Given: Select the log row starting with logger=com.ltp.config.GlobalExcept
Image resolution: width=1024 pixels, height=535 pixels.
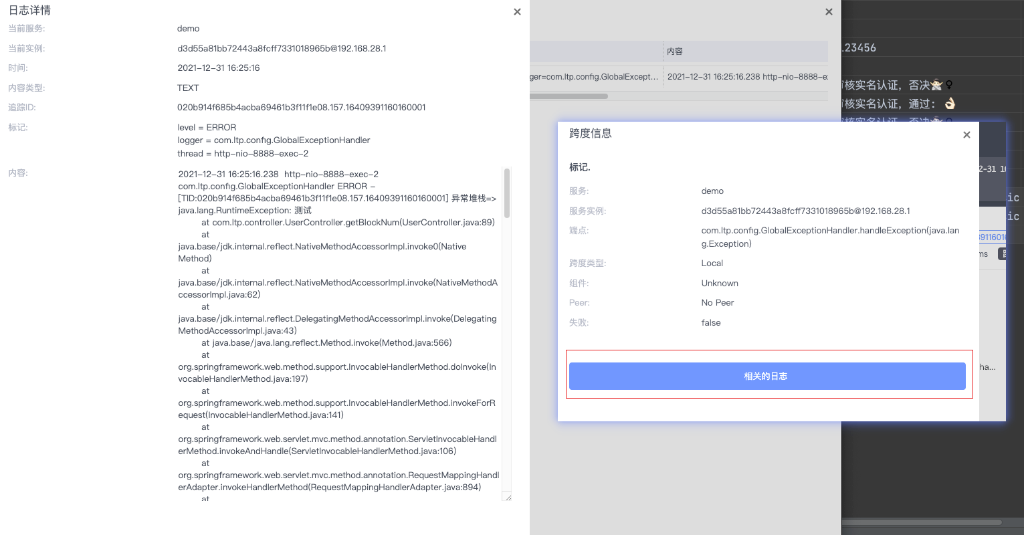Looking at the screenshot, I should point(595,76).
